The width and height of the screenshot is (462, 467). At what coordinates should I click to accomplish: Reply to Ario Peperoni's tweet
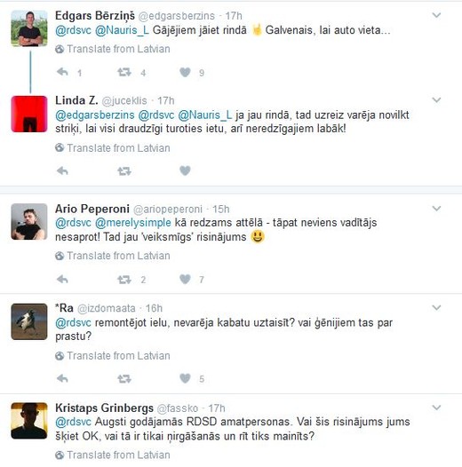pos(62,279)
